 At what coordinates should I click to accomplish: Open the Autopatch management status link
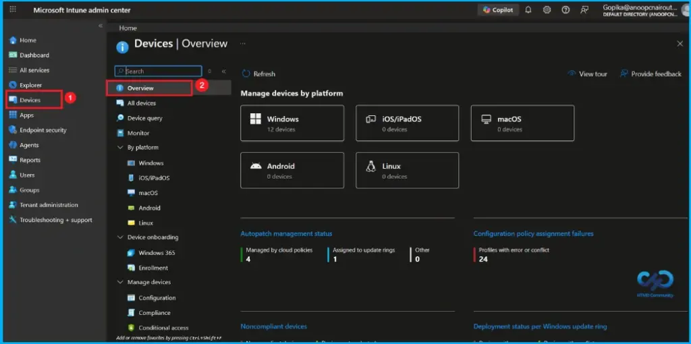(286, 234)
